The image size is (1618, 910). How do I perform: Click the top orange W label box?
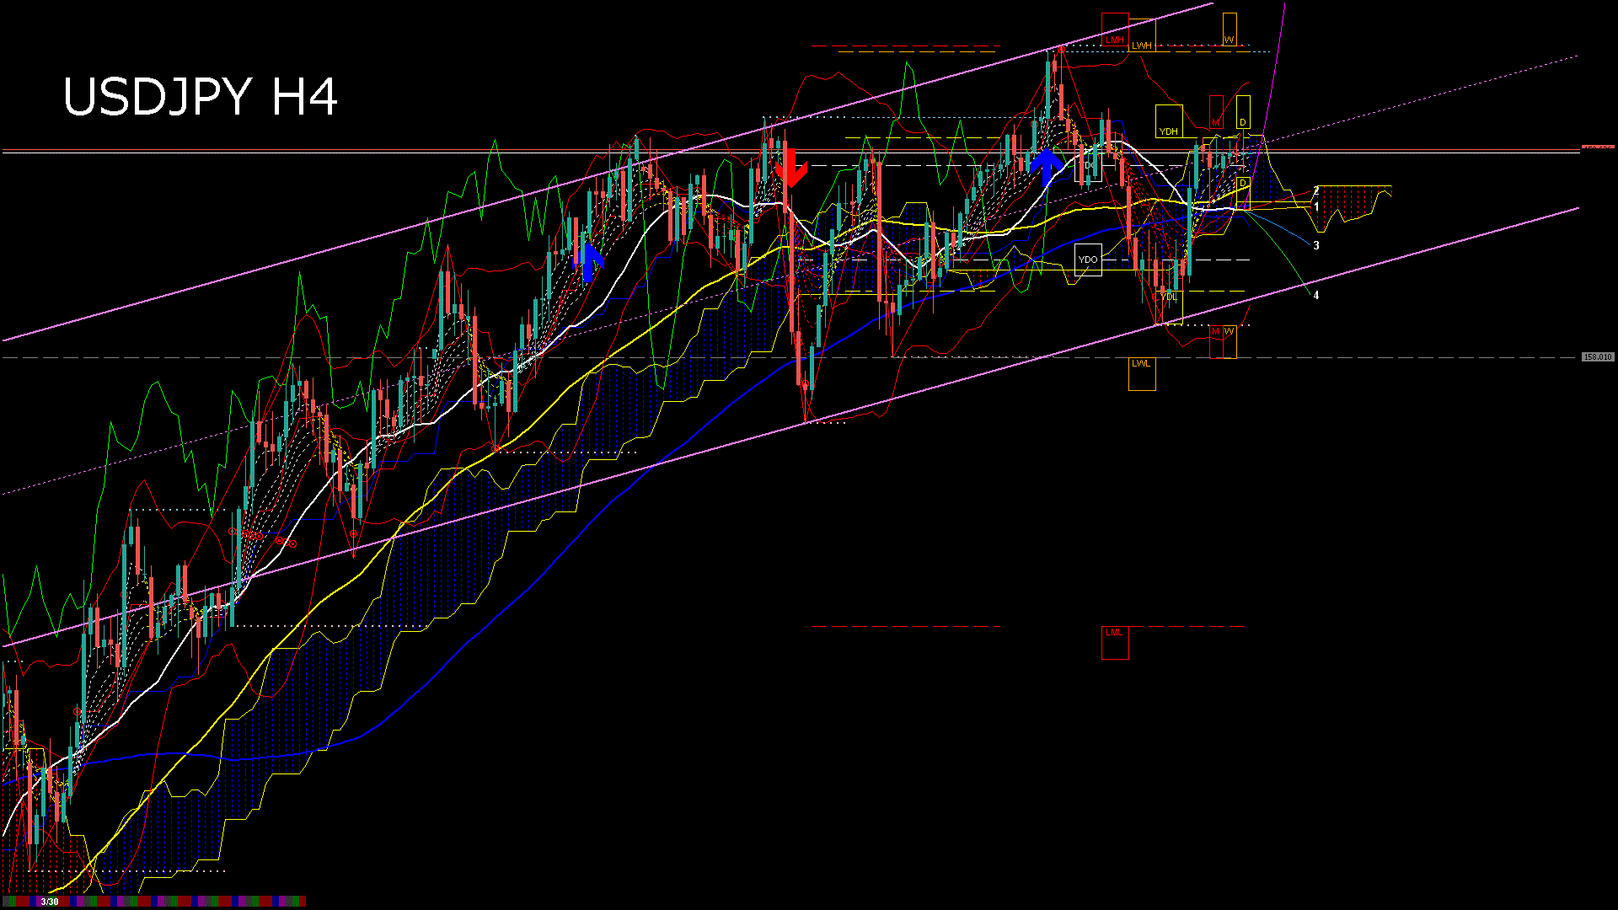pos(1230,30)
